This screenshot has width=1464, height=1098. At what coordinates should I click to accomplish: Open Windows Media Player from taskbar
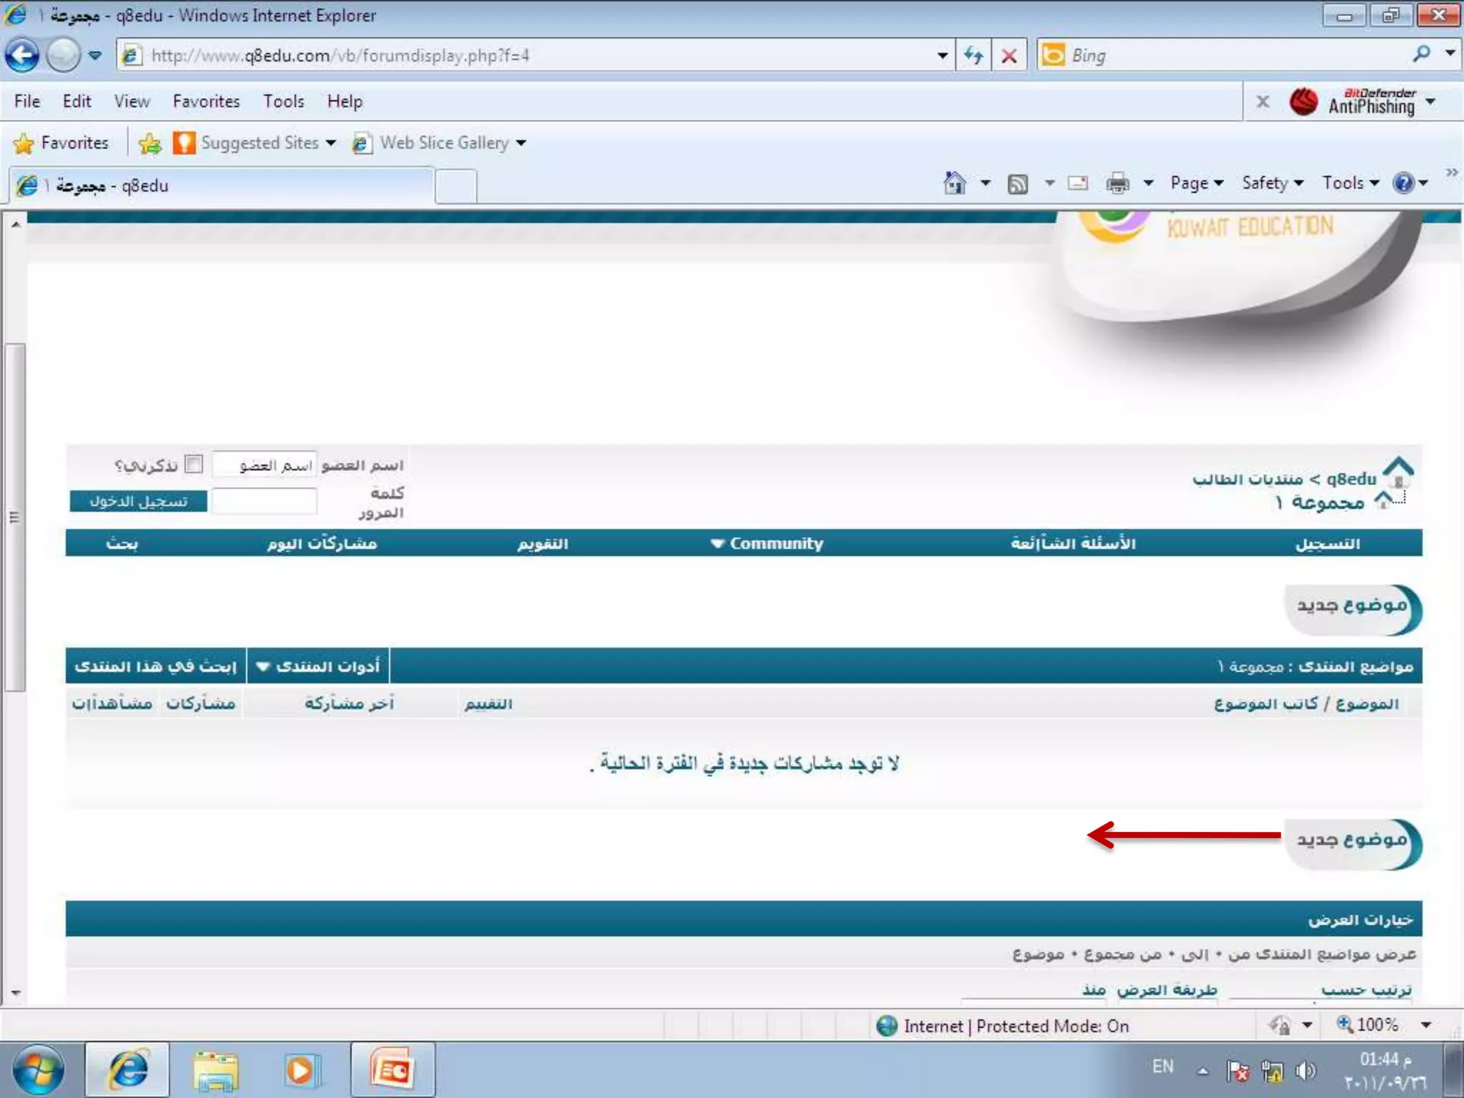(300, 1070)
